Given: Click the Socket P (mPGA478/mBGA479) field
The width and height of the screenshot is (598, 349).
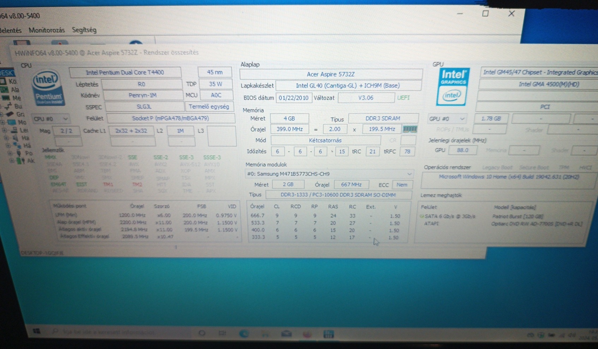Looking at the screenshot, I should (x=171, y=118).
